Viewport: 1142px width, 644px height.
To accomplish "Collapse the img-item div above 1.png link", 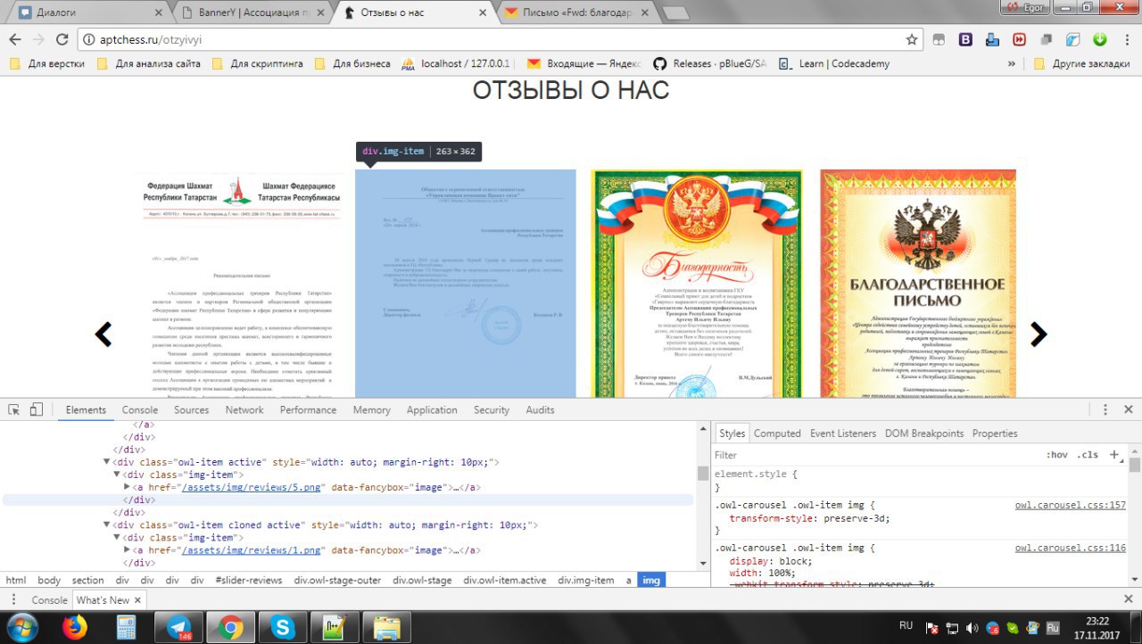I will click(x=117, y=538).
